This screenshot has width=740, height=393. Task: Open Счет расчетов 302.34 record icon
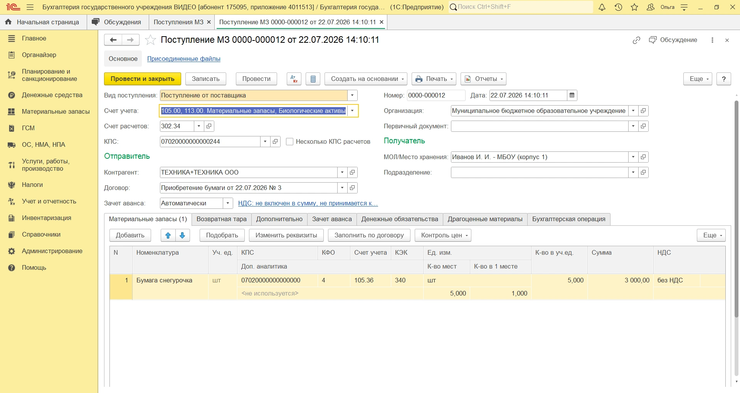[209, 126]
